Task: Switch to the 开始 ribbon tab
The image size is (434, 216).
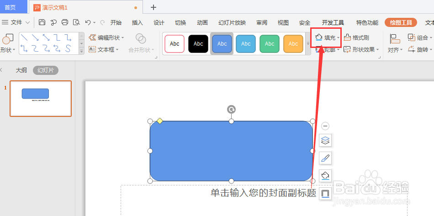Action: pyautogui.click(x=116, y=23)
